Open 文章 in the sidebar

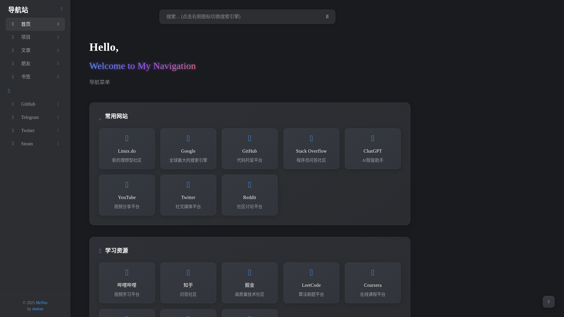click(x=35, y=50)
